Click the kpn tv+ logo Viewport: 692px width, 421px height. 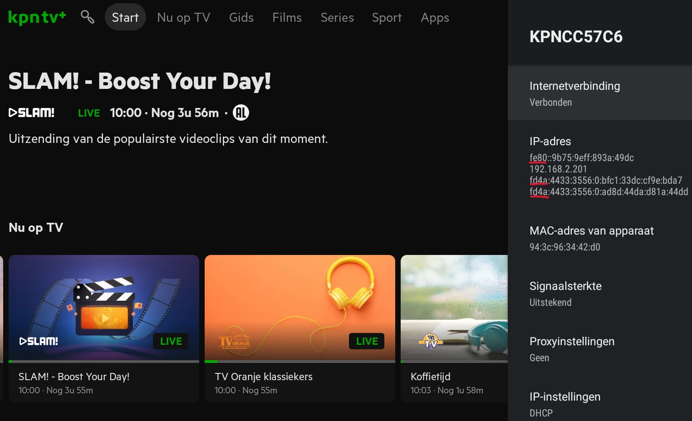tap(37, 17)
